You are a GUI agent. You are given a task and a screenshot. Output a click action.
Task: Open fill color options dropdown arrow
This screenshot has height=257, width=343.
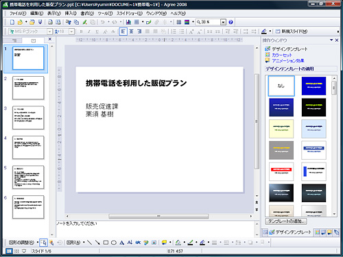click(x=184, y=243)
